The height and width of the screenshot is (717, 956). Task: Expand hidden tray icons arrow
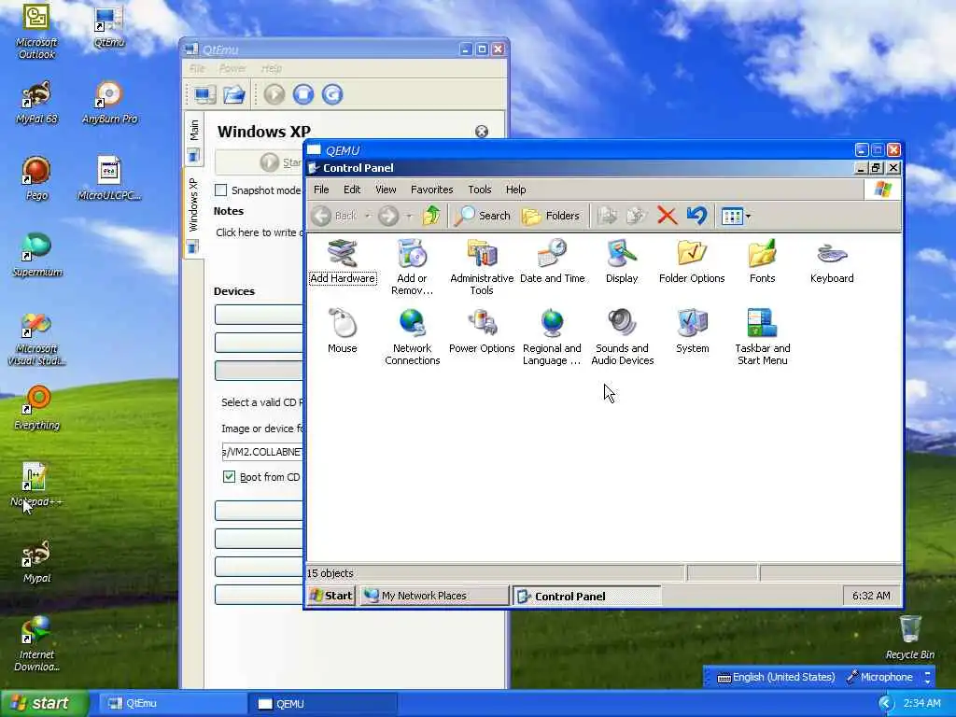pos(885,704)
